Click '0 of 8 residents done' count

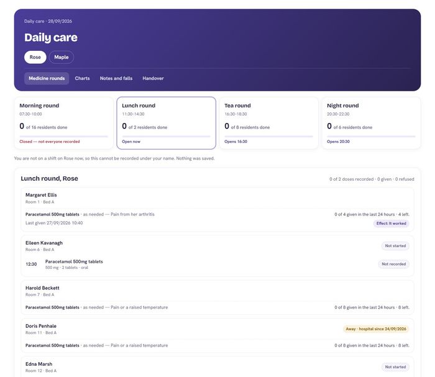(247, 127)
